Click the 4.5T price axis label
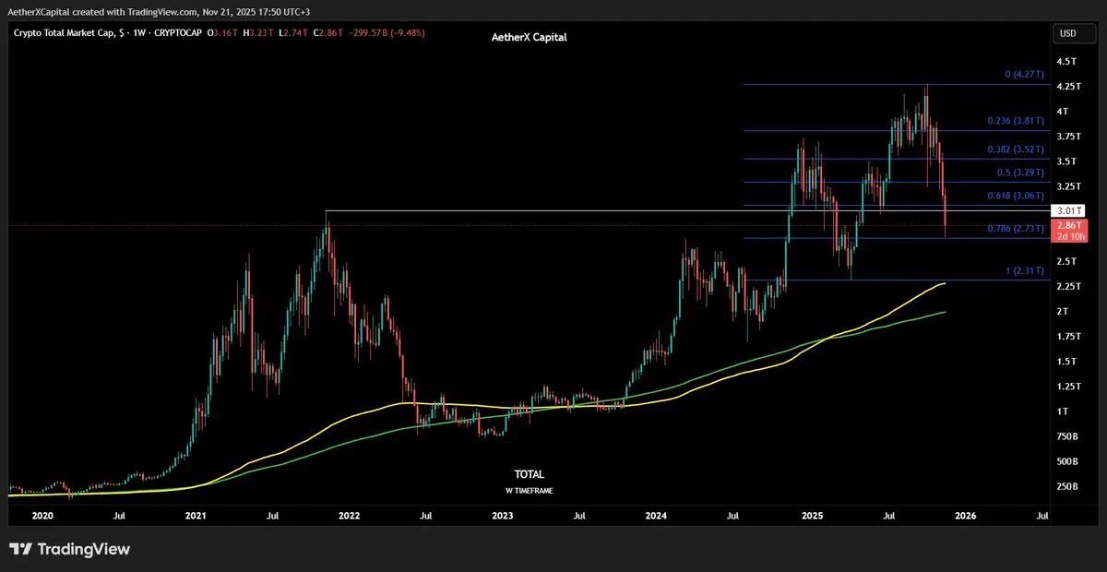The image size is (1107, 572). click(1067, 62)
